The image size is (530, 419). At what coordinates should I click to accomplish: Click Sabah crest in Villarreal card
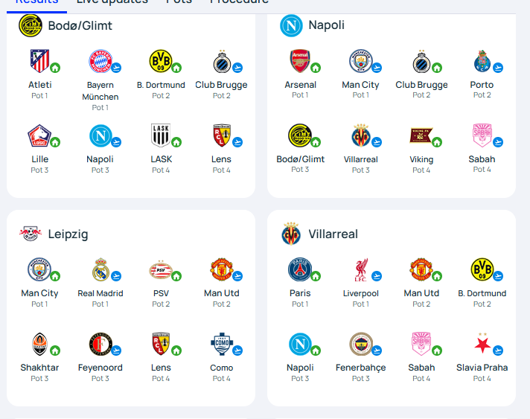point(421,344)
